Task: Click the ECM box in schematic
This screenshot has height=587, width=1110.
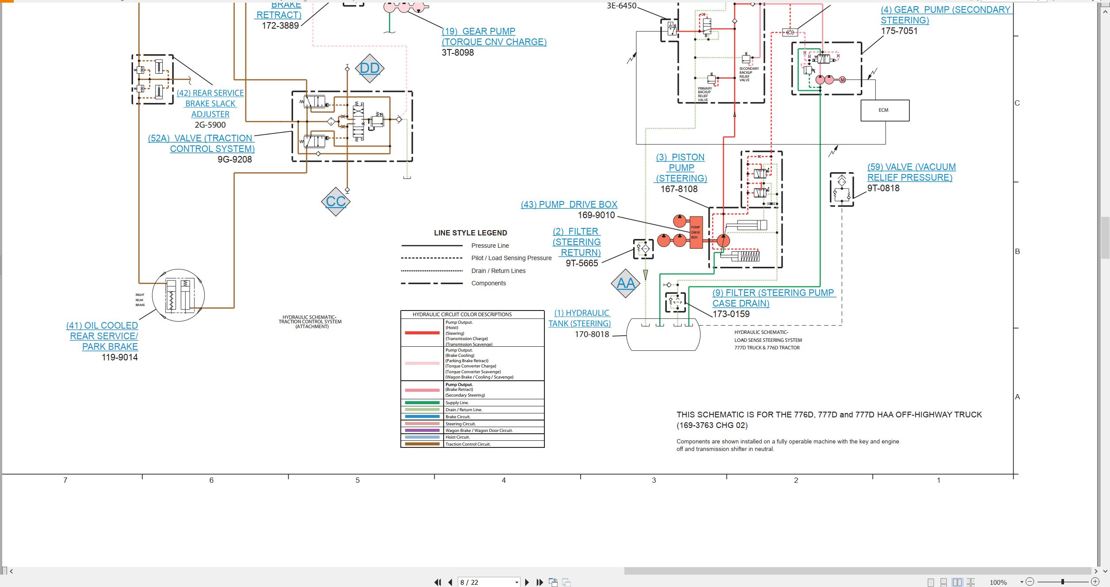Action: (x=885, y=110)
